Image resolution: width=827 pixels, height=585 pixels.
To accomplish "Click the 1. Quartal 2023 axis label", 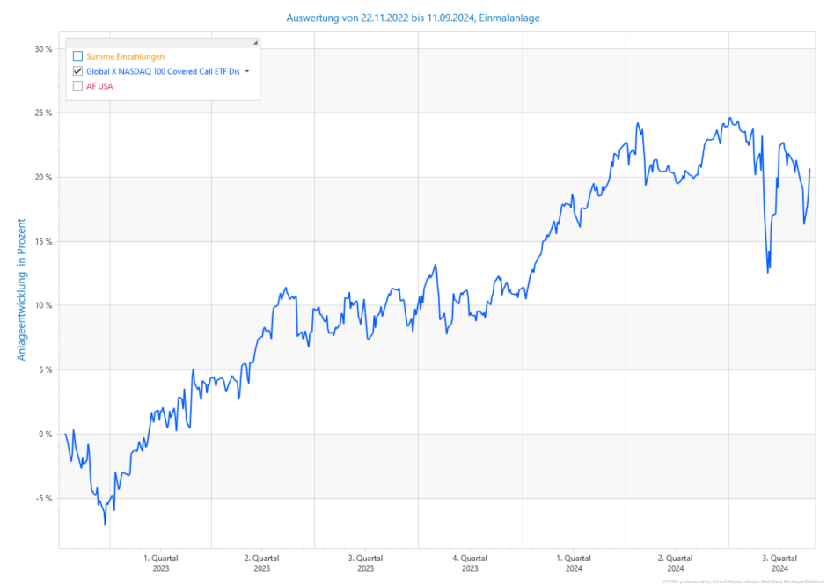I will click(x=160, y=563).
